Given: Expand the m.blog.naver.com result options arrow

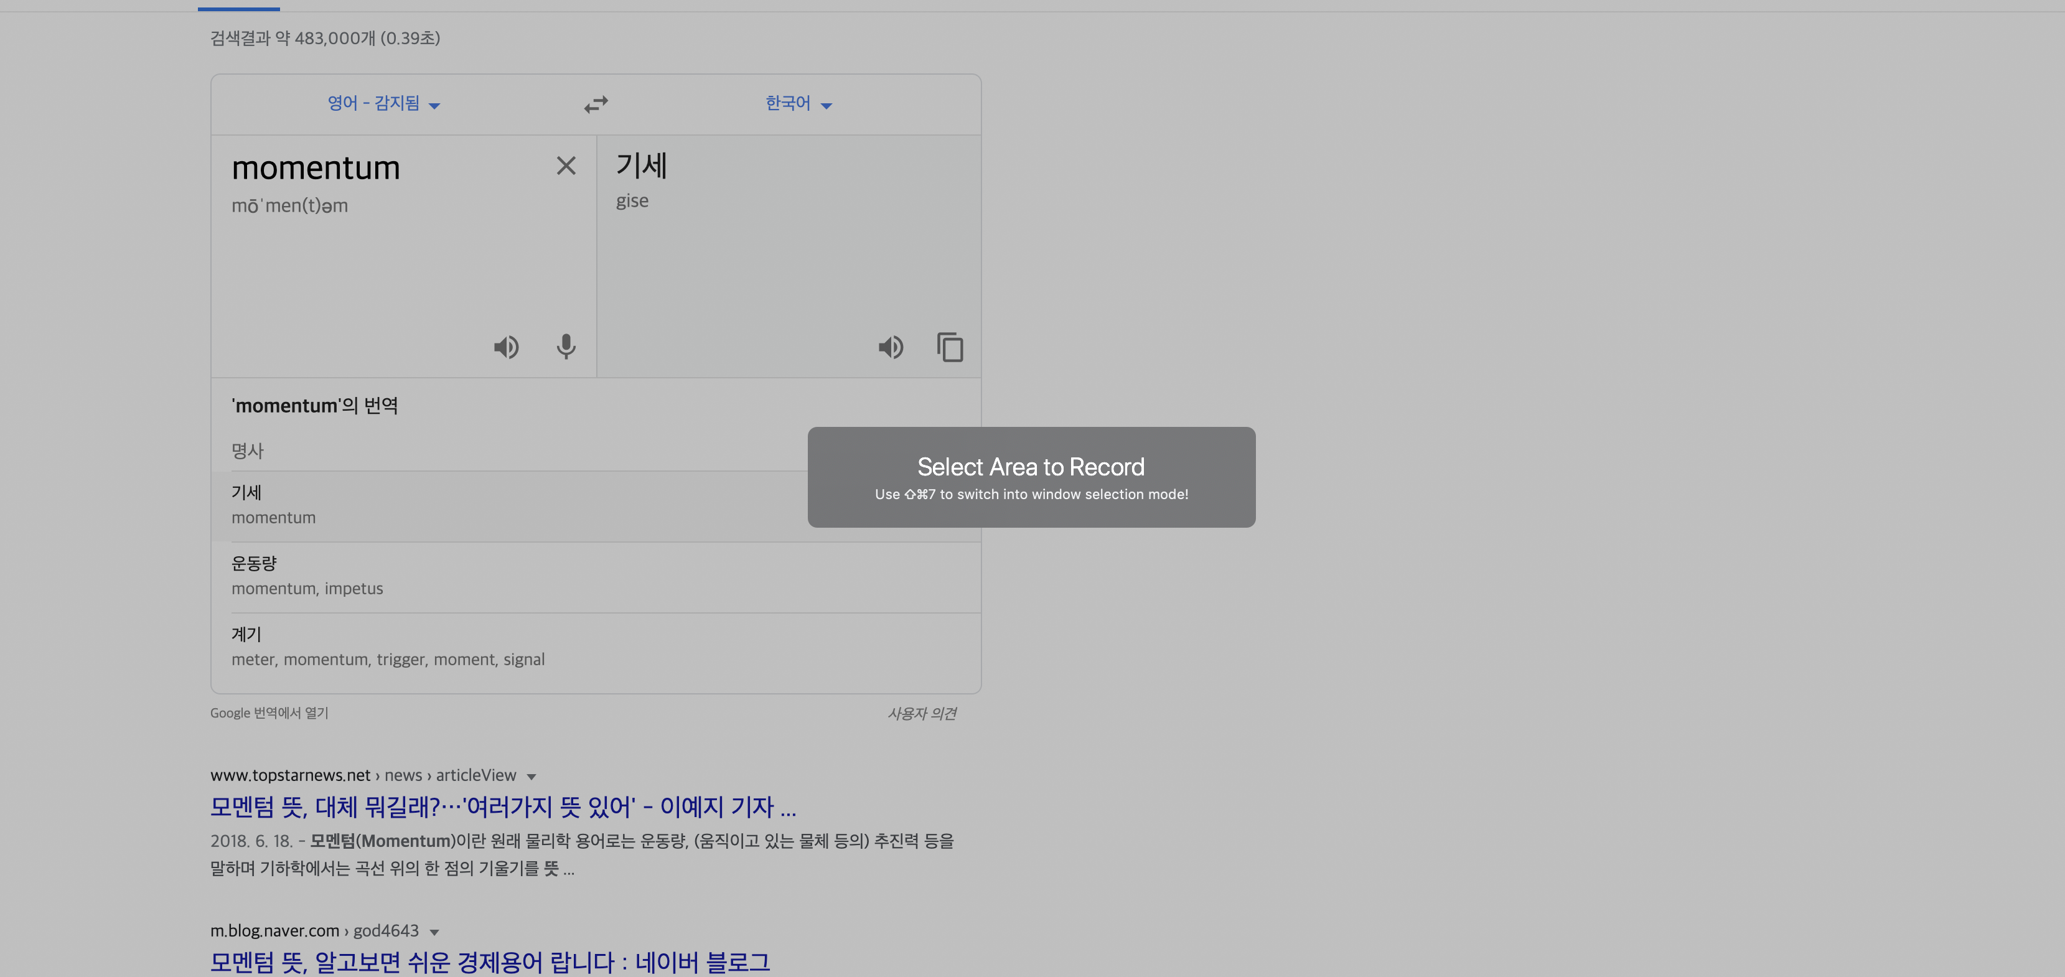Looking at the screenshot, I should (x=434, y=932).
